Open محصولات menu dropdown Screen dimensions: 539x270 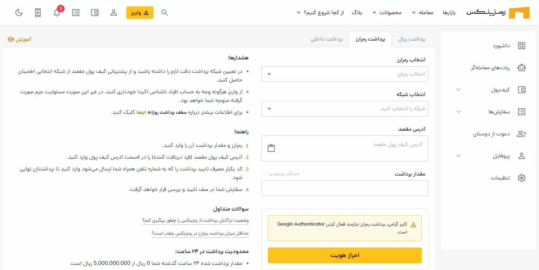click(387, 13)
